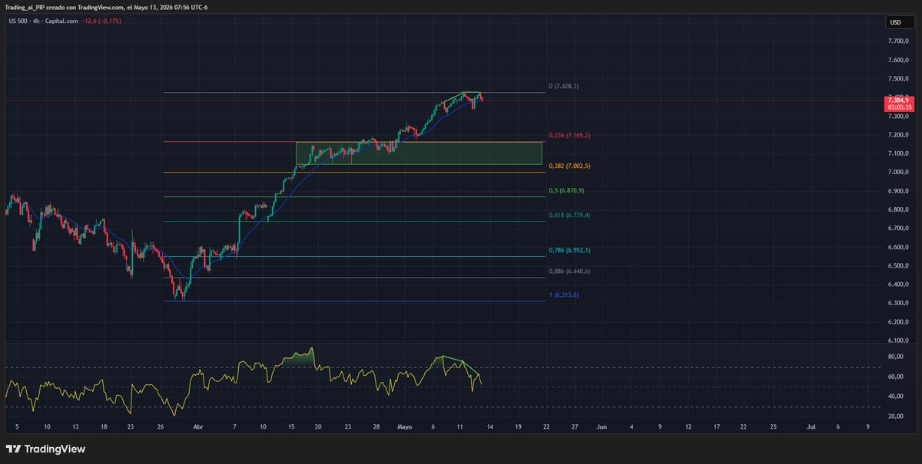Image resolution: width=922 pixels, height=464 pixels.
Task: Click date 18 on the time axis
Action: (104, 426)
